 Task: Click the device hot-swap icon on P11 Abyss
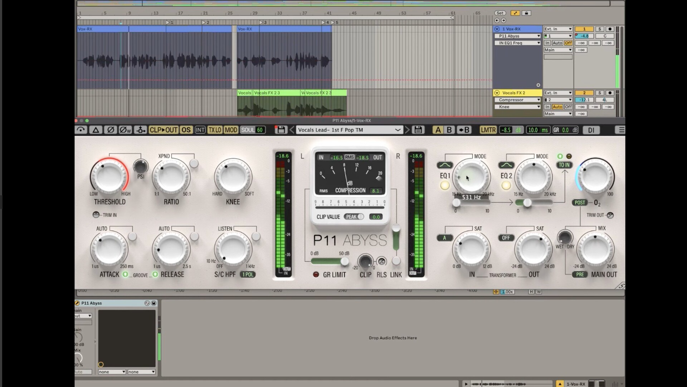147,303
